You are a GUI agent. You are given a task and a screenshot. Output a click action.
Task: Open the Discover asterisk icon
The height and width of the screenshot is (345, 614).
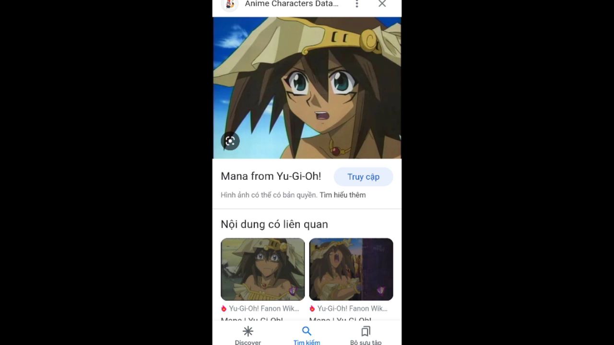(248, 331)
